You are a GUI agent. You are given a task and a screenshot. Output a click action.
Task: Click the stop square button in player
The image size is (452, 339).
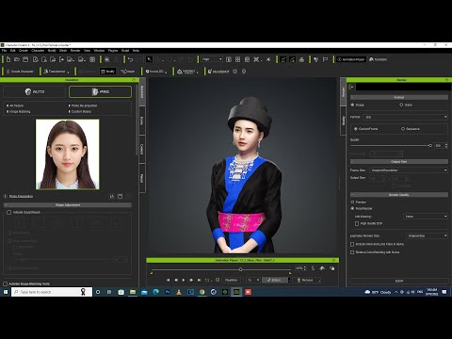(218, 280)
